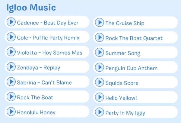Hit the play icon for Rock The Boat
181x123 pixels.
tap(11, 97)
